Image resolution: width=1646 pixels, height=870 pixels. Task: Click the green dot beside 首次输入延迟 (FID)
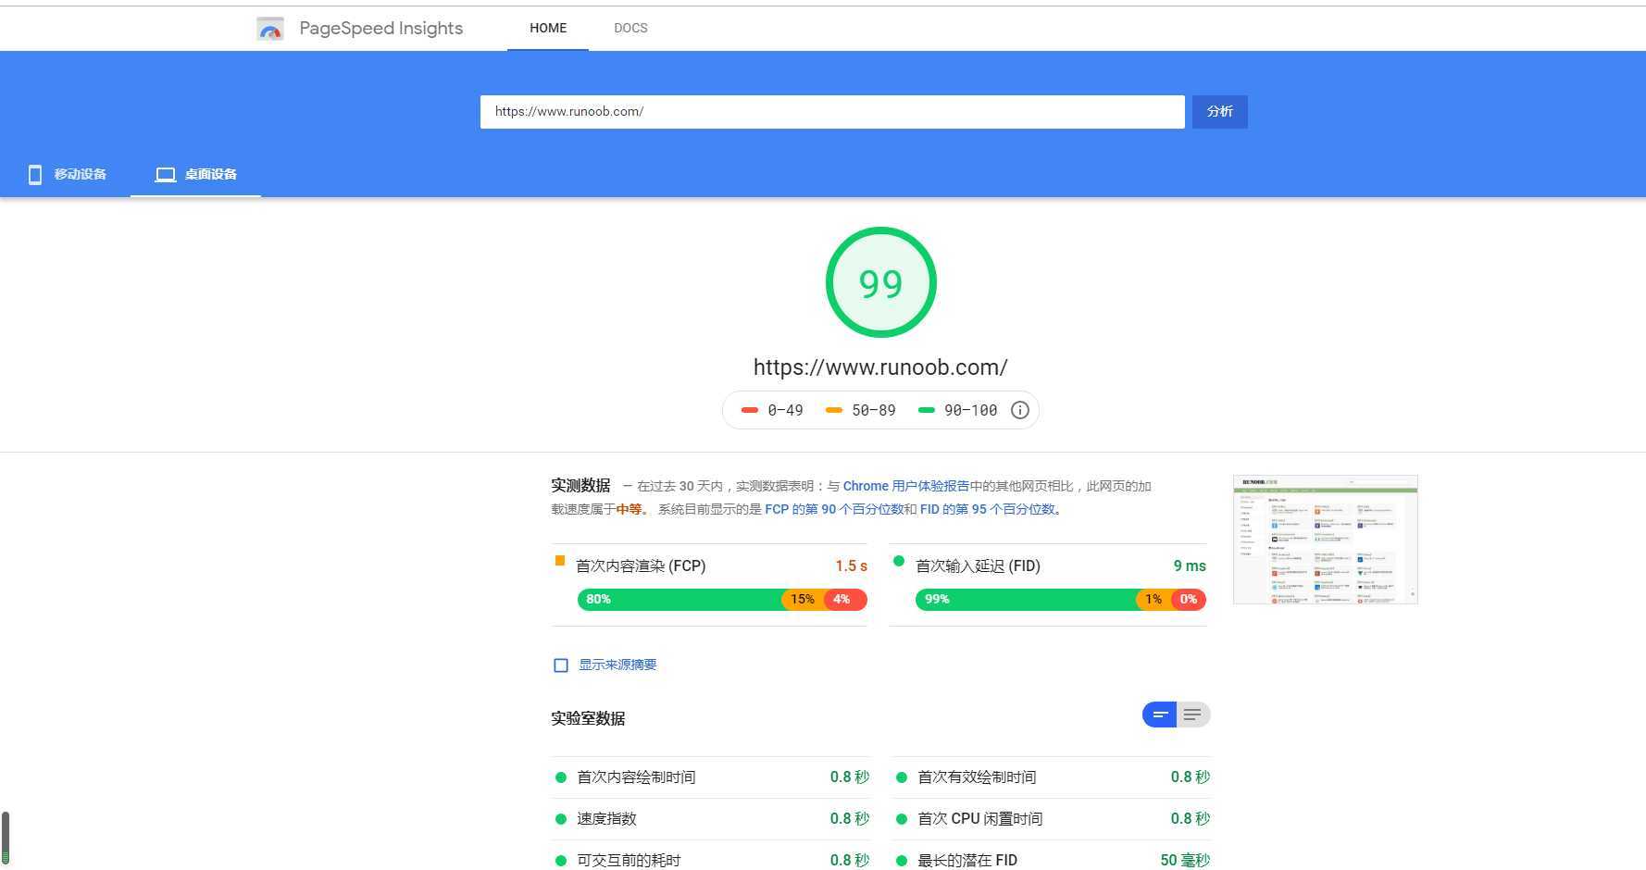coord(898,561)
